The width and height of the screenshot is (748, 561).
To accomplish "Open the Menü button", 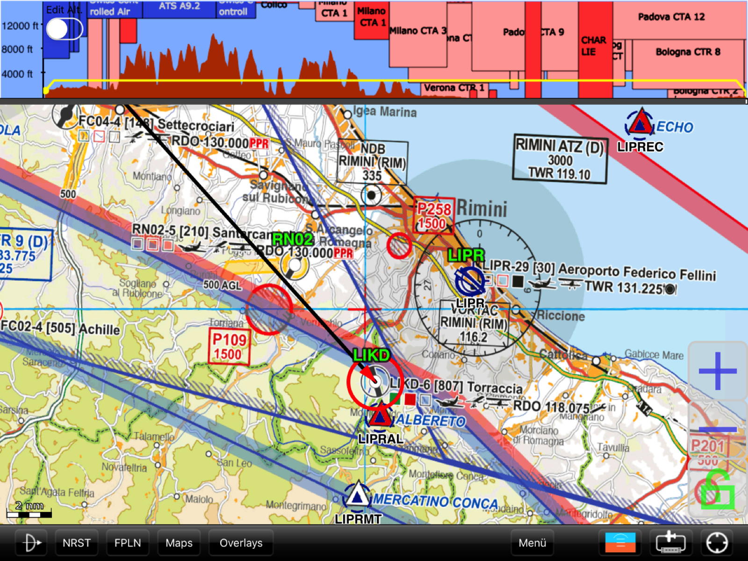I will (532, 543).
